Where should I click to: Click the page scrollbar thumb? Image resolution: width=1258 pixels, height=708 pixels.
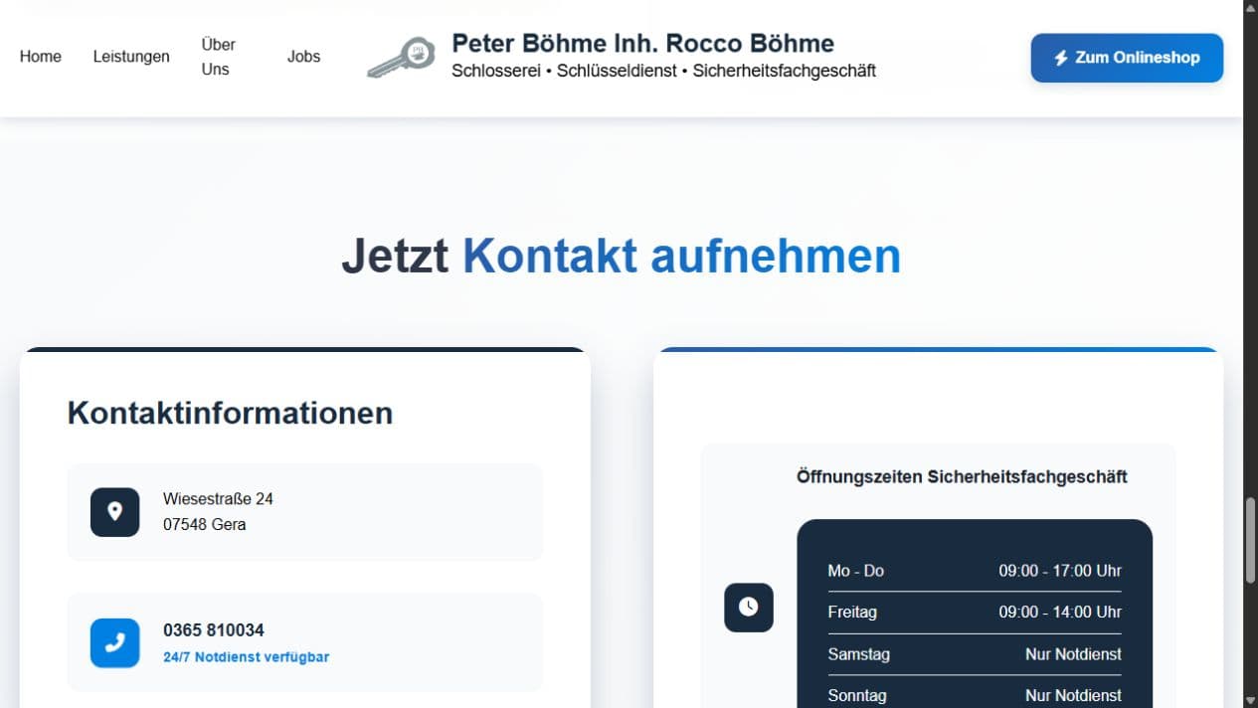[x=1250, y=540]
